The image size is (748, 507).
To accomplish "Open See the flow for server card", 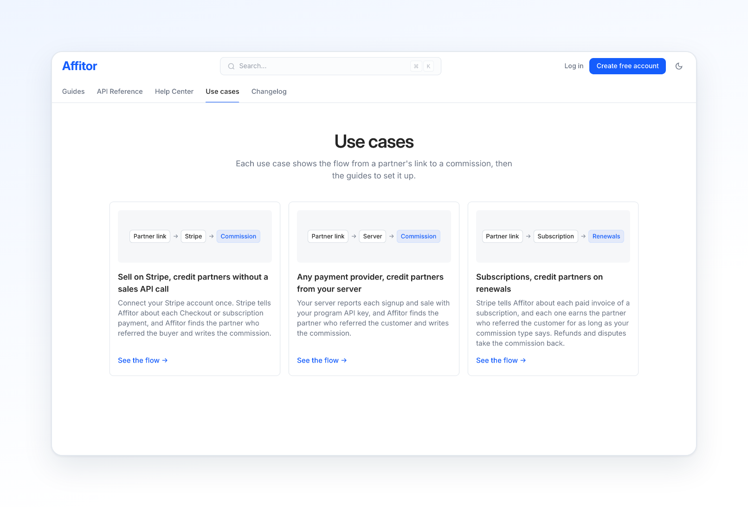I will [x=322, y=360].
